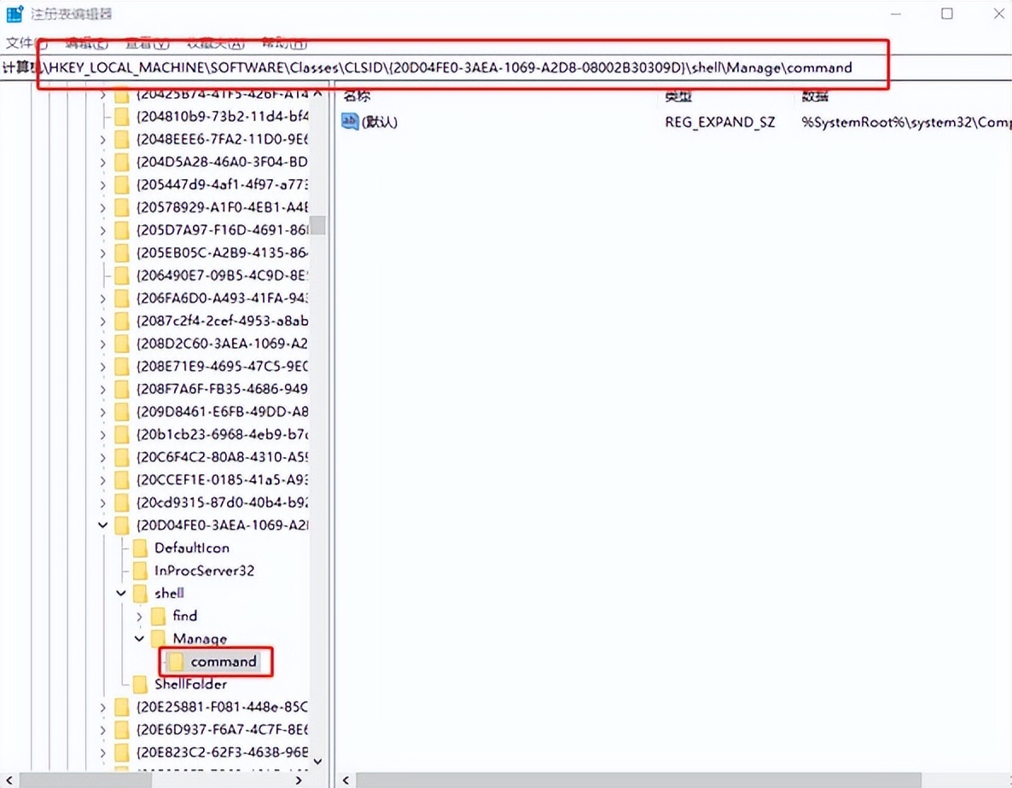Image resolution: width=1012 pixels, height=788 pixels.
Task: Click folder icon of {208F7A6F-FB35-4686-949 key
Action: click(121, 390)
